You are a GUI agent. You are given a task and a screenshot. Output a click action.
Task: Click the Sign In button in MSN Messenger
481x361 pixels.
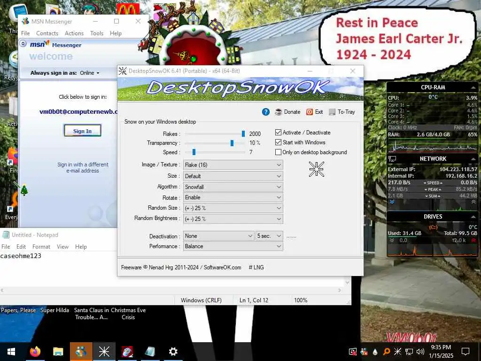82,131
